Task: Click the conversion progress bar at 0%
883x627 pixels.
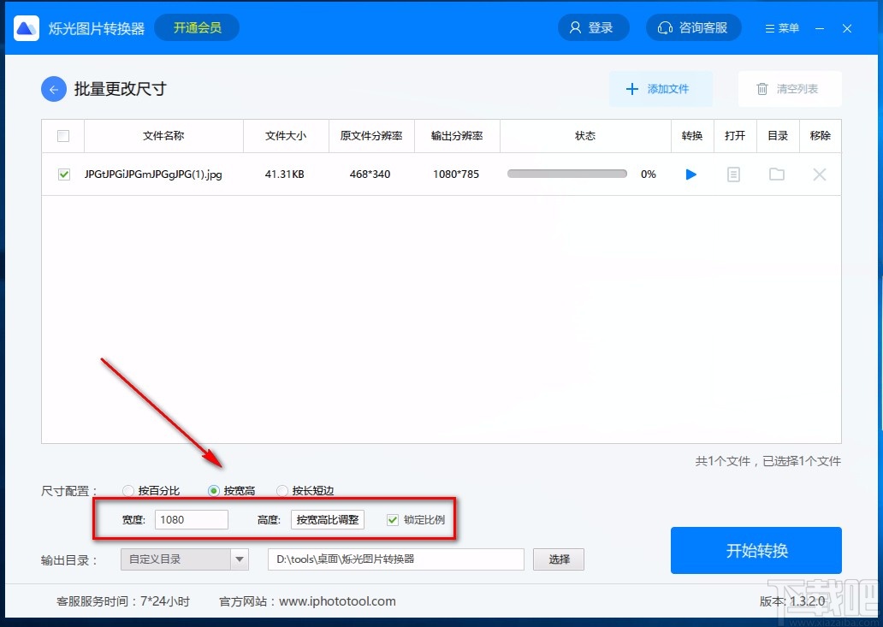Action: [x=567, y=174]
